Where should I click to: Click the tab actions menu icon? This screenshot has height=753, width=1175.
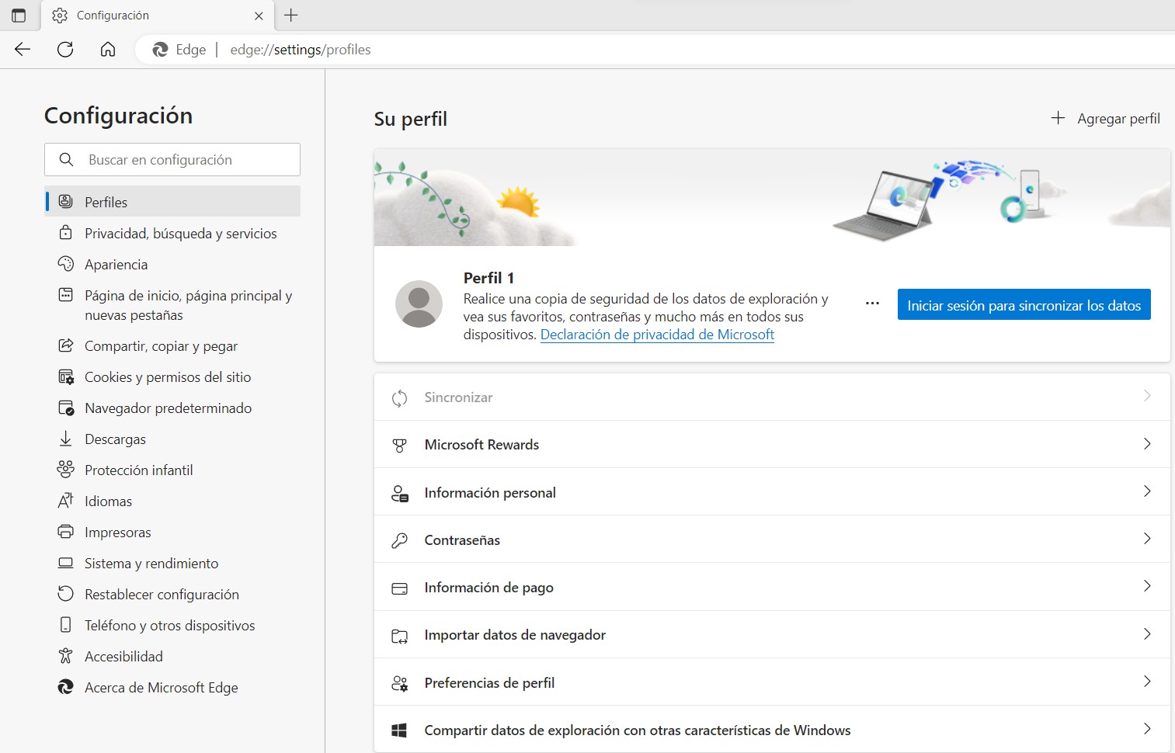pyautogui.click(x=19, y=15)
